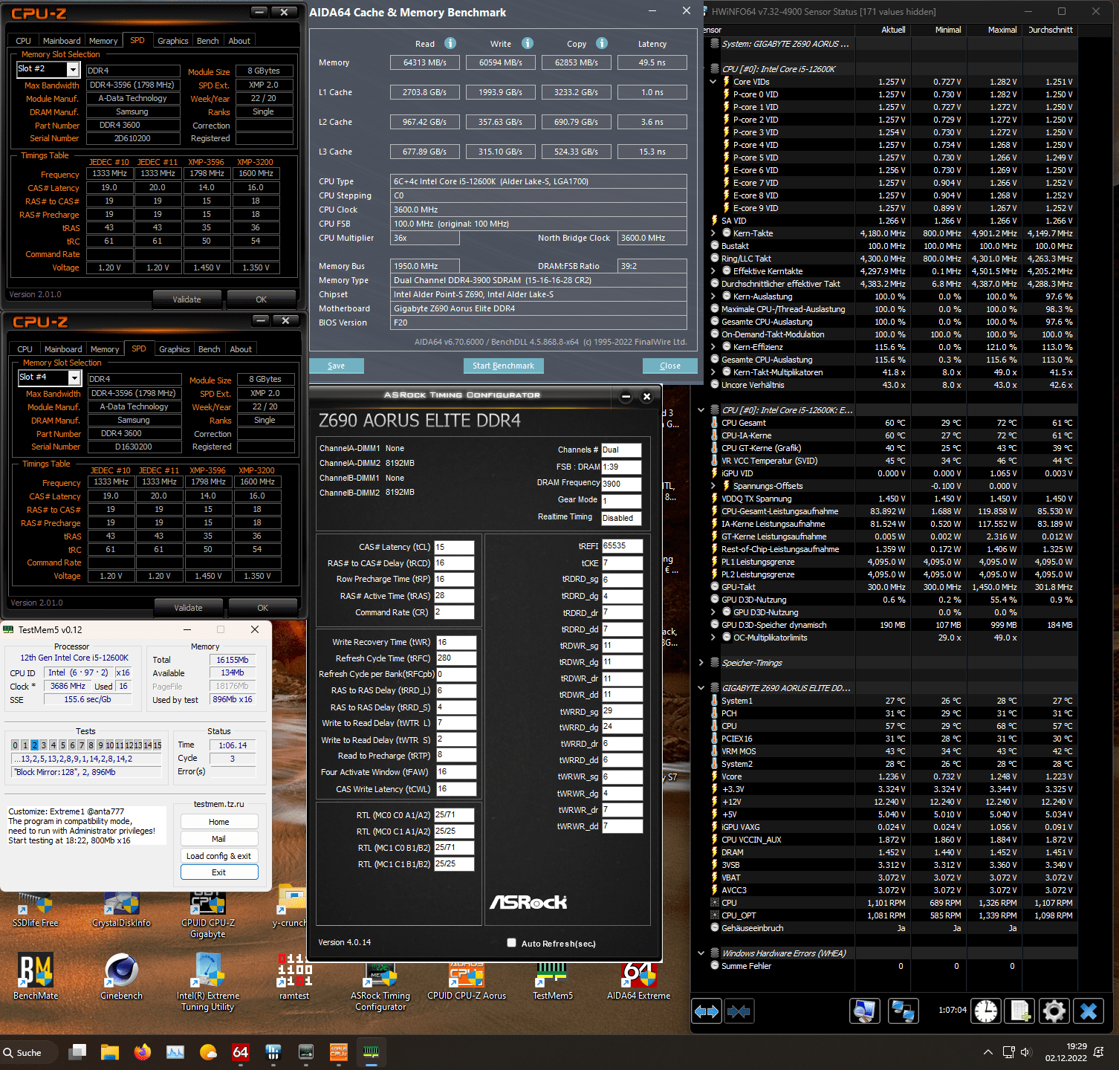Open SSDlife Free desktop shortcut
This screenshot has width=1119, height=1070.
point(35,909)
